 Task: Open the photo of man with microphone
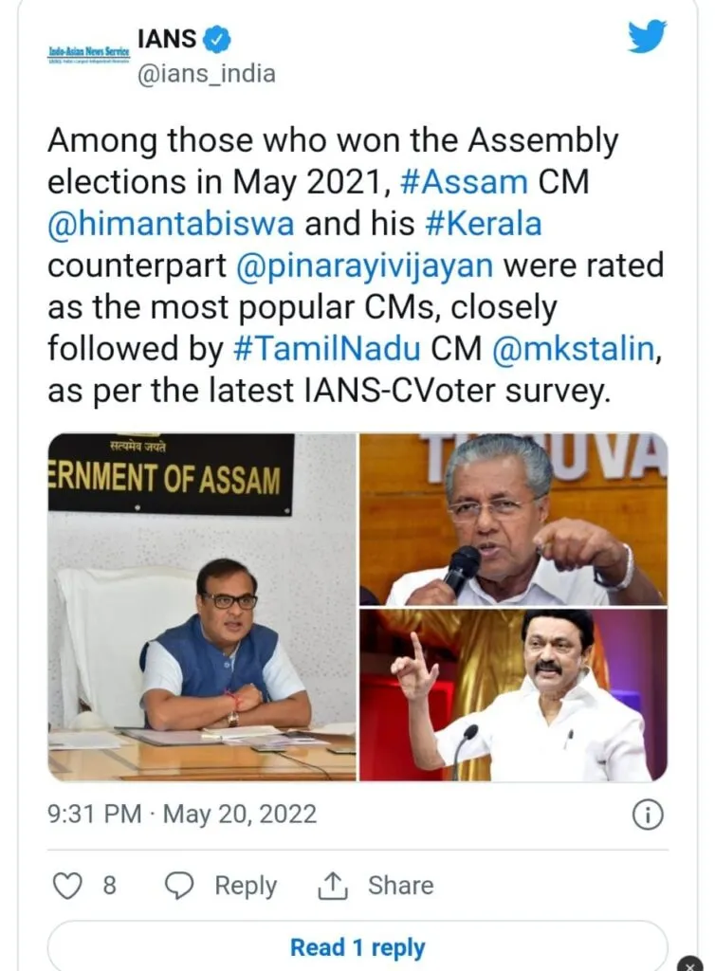point(514,519)
